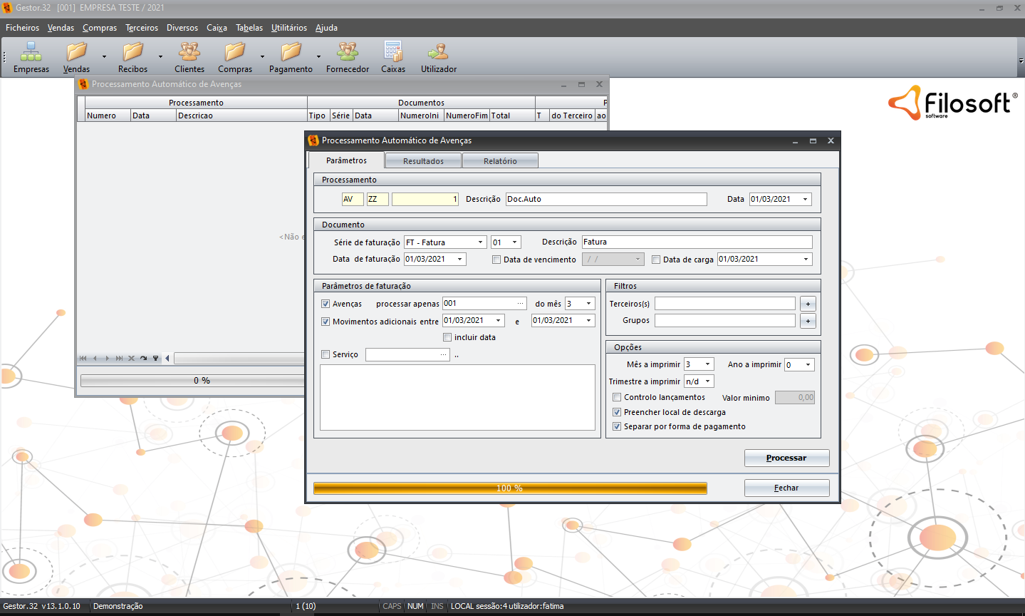1025x616 pixels.
Task: Click the Fechar button
Action: coord(786,488)
